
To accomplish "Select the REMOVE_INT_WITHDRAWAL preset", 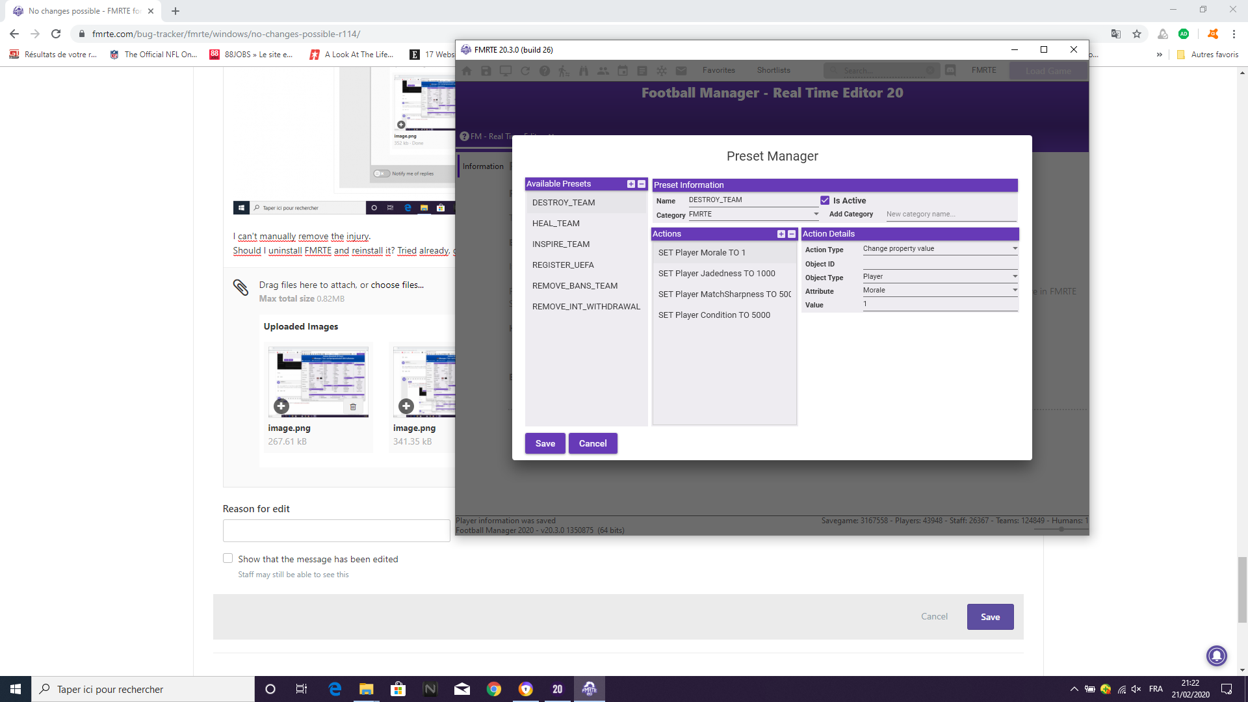I will click(x=586, y=307).
